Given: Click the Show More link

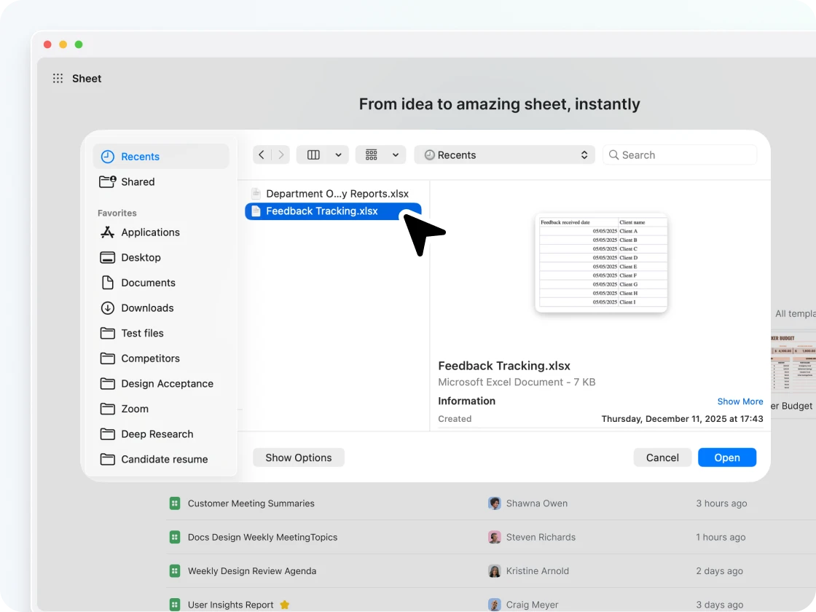Looking at the screenshot, I should point(739,401).
